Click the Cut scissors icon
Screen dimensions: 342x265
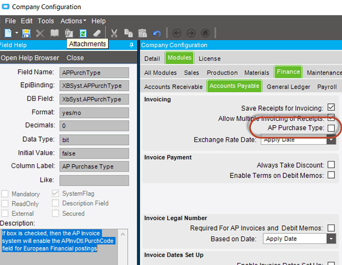click(x=114, y=33)
